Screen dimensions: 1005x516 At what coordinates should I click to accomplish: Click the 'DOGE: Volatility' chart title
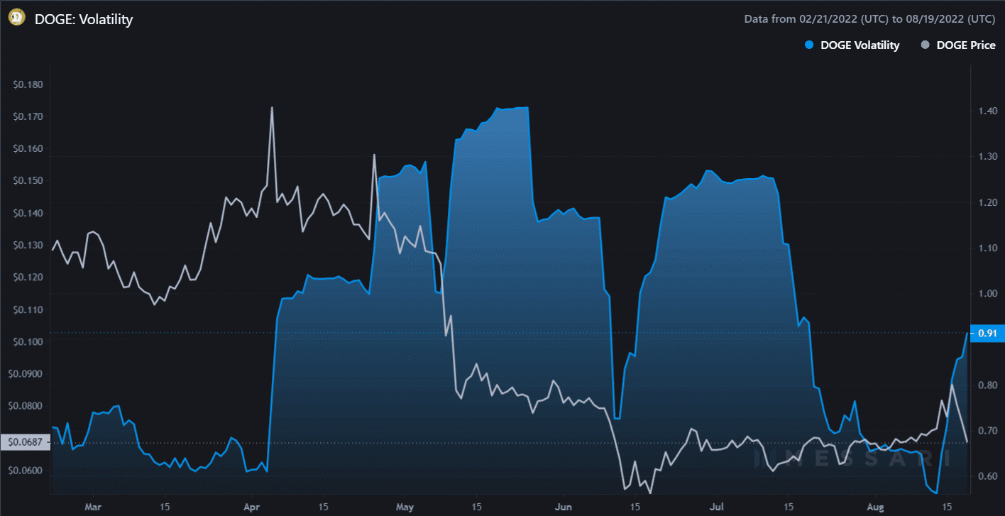pos(84,19)
